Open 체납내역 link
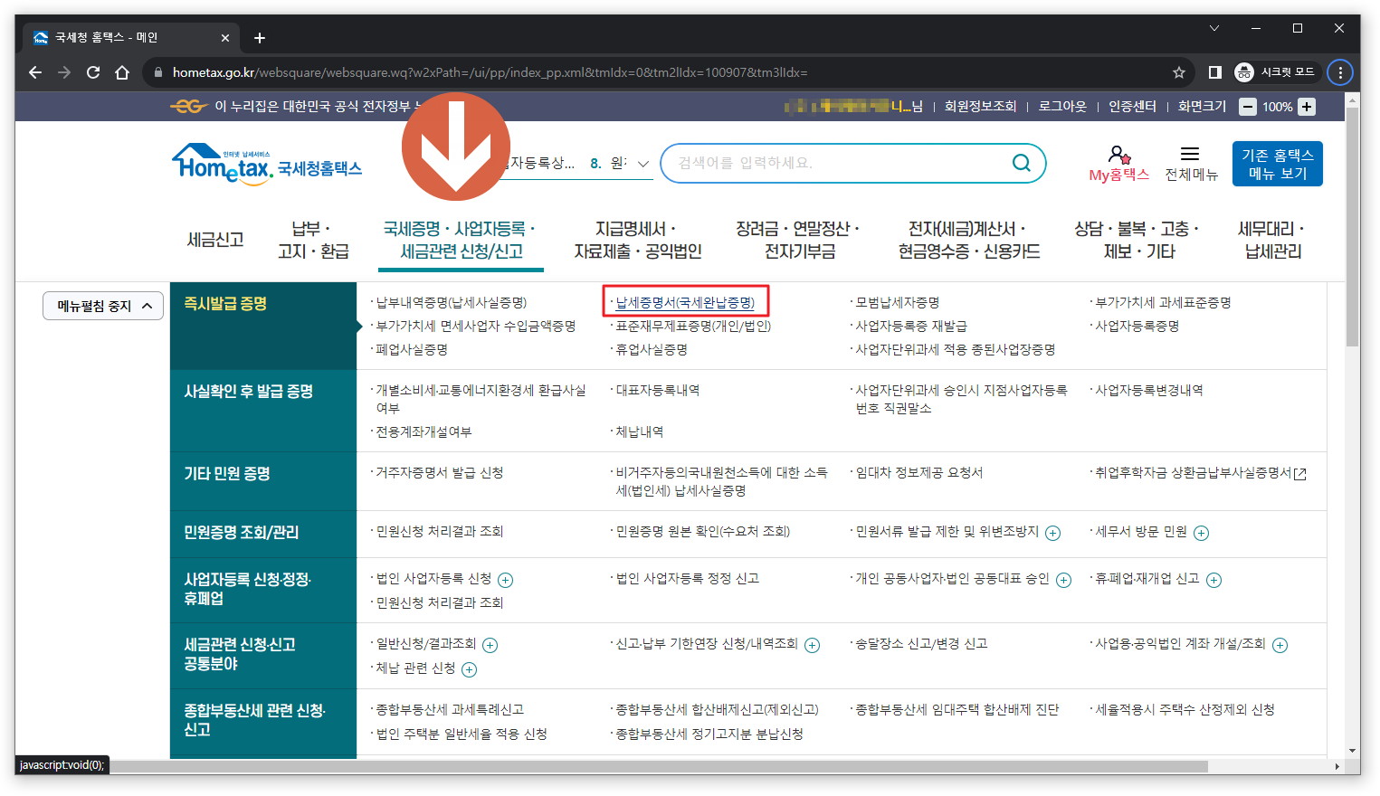Image resolution: width=1380 pixels, height=796 pixels. (x=640, y=432)
